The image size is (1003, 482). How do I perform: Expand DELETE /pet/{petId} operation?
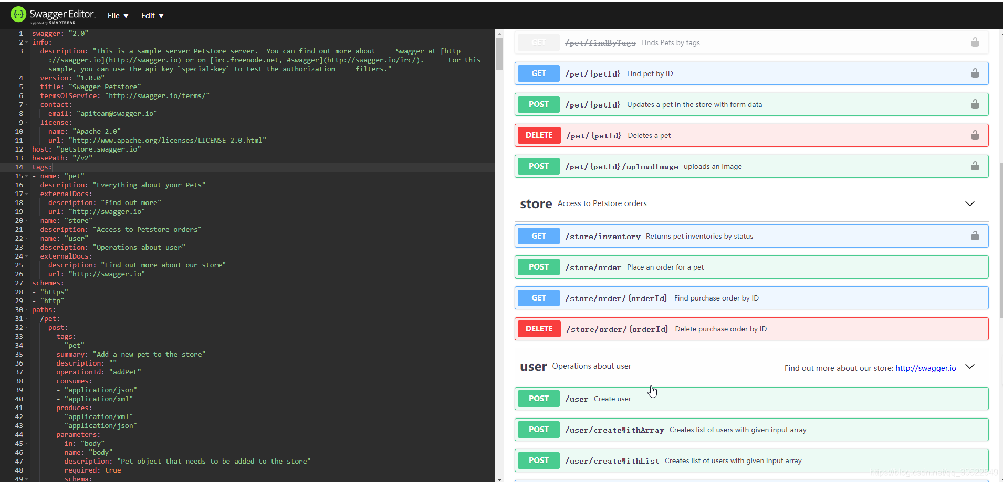coord(751,135)
